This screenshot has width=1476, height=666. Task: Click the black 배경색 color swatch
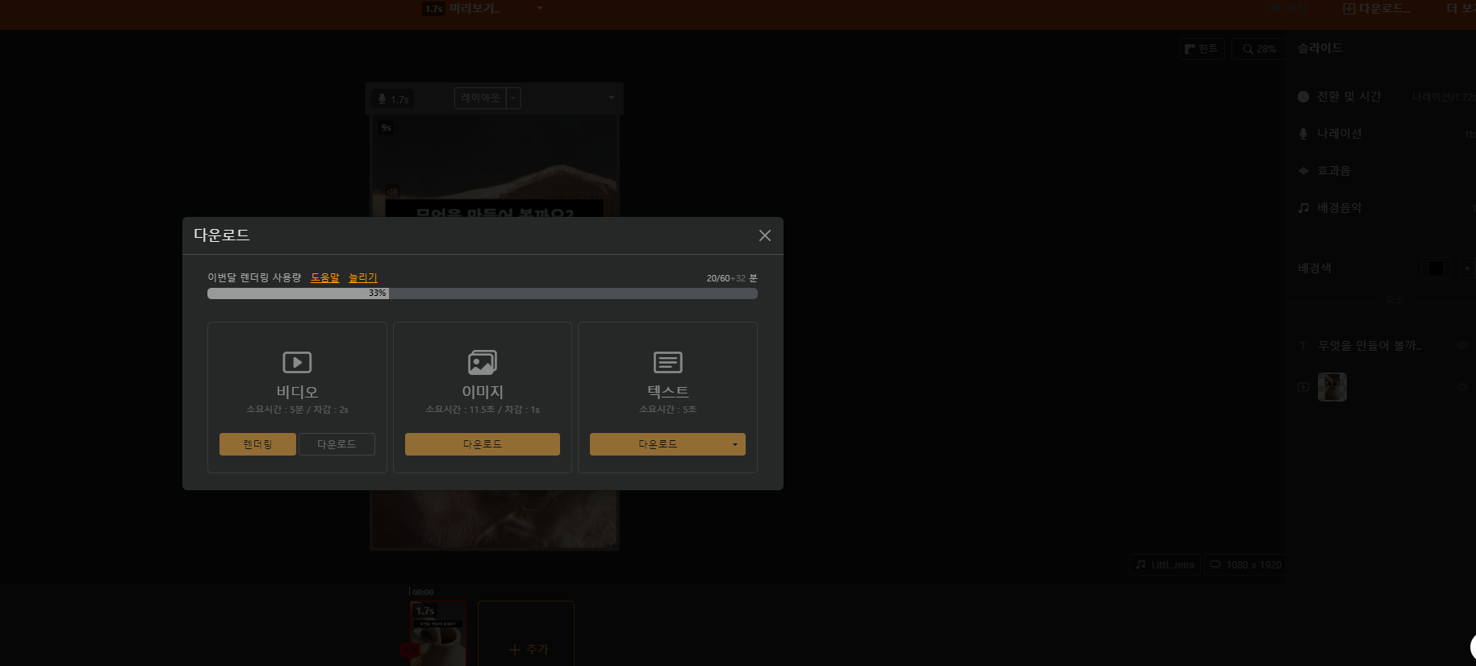pyautogui.click(x=1436, y=268)
